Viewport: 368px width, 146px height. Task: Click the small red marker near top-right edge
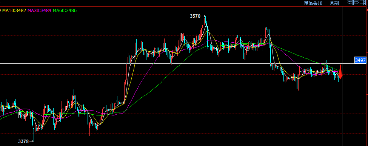[367, 10]
